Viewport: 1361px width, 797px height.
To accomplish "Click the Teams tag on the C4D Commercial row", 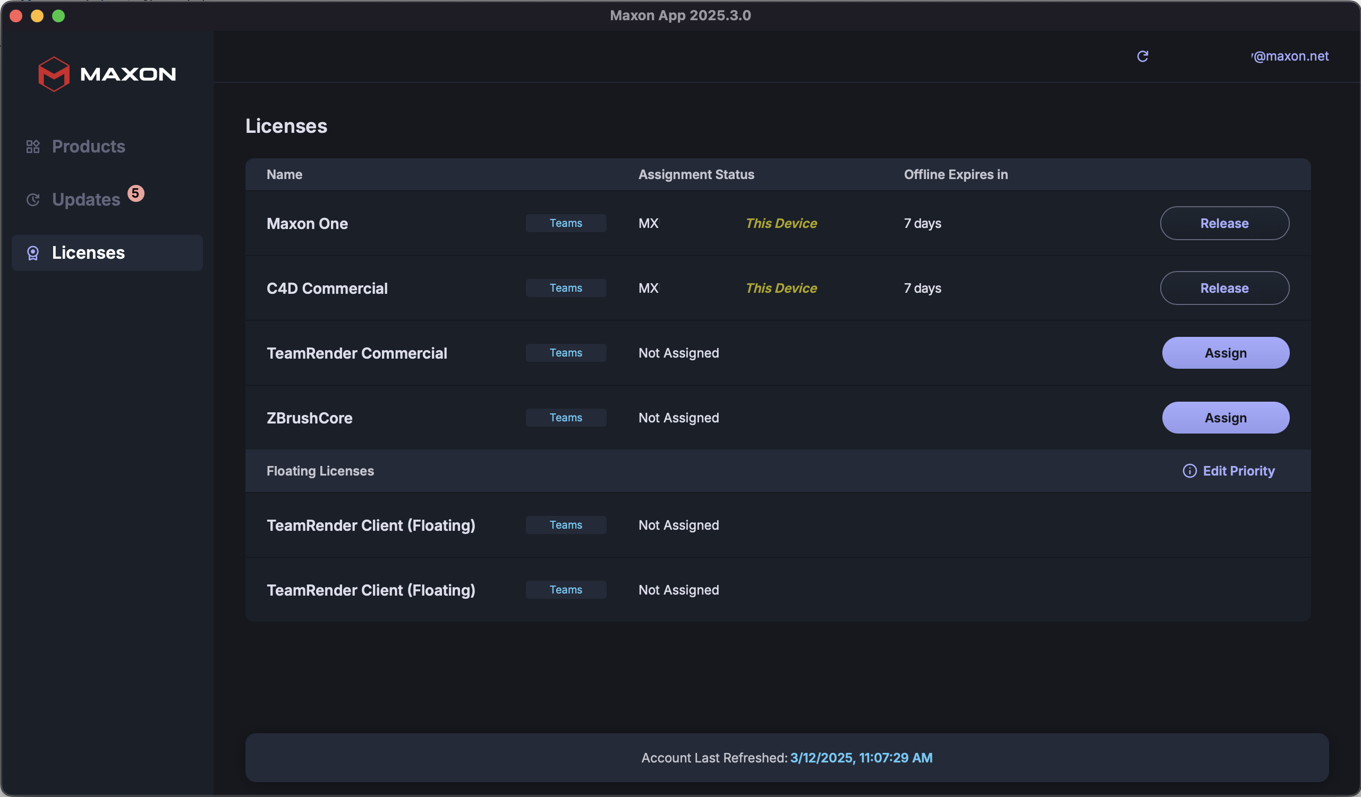I will [566, 288].
